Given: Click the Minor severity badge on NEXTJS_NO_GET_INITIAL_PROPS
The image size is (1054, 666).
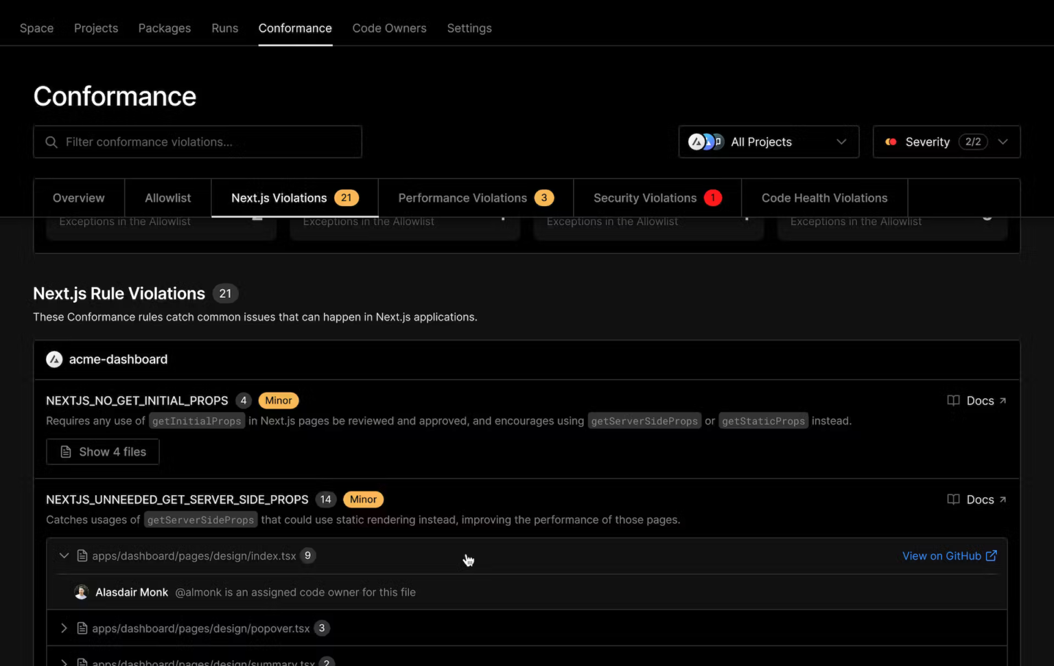Looking at the screenshot, I should (279, 400).
